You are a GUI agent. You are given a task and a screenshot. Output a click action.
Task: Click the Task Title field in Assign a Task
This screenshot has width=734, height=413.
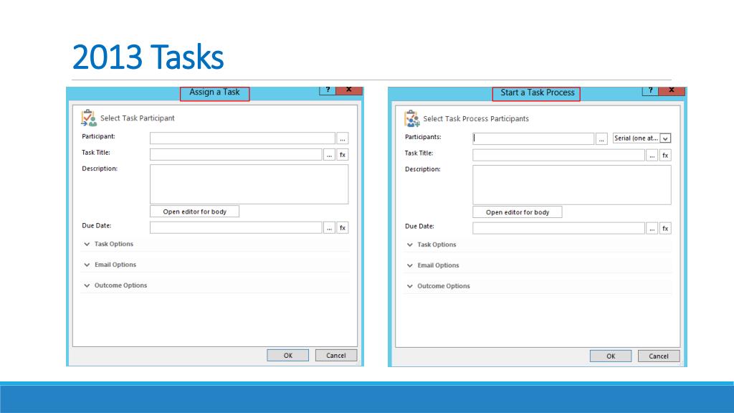tap(236, 155)
